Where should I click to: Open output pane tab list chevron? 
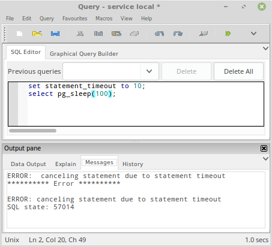[x=265, y=159]
